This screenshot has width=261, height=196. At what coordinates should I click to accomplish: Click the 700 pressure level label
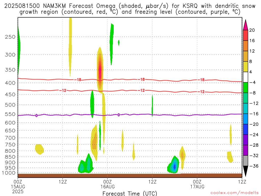click(10, 138)
